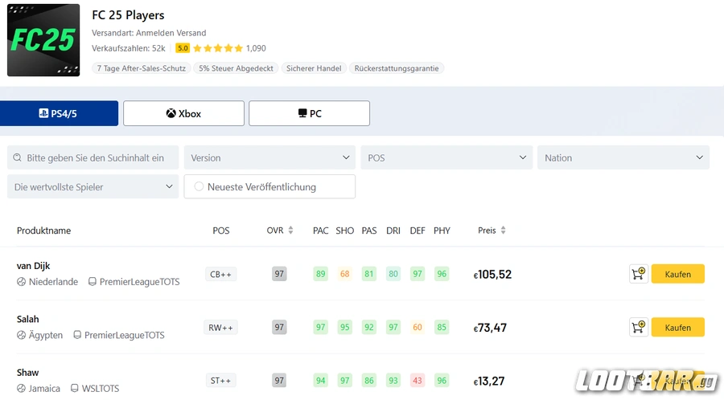Expand the Die wertvollste Spieler dropdown
Screen dimensions: 724x400
click(93, 186)
